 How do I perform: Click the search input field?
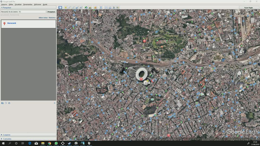pyautogui.click(x=23, y=12)
